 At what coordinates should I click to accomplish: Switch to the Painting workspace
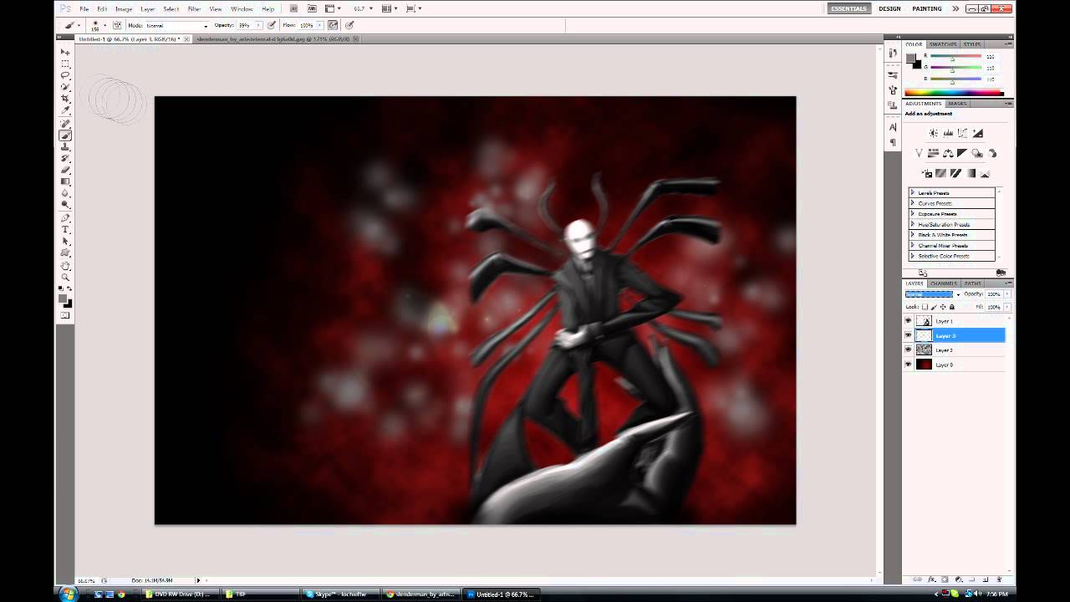coord(927,8)
